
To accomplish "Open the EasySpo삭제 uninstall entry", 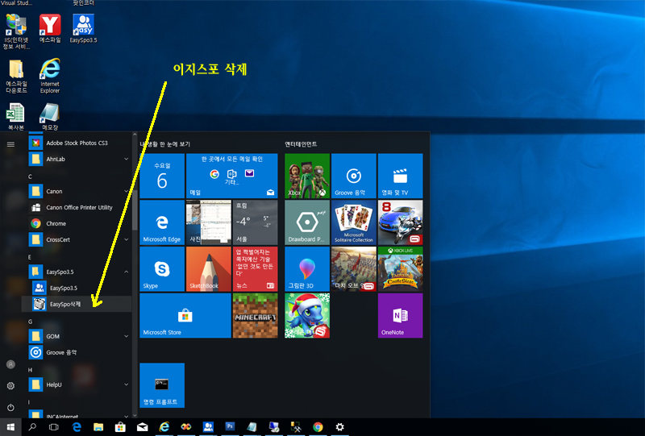I will pyautogui.click(x=77, y=304).
